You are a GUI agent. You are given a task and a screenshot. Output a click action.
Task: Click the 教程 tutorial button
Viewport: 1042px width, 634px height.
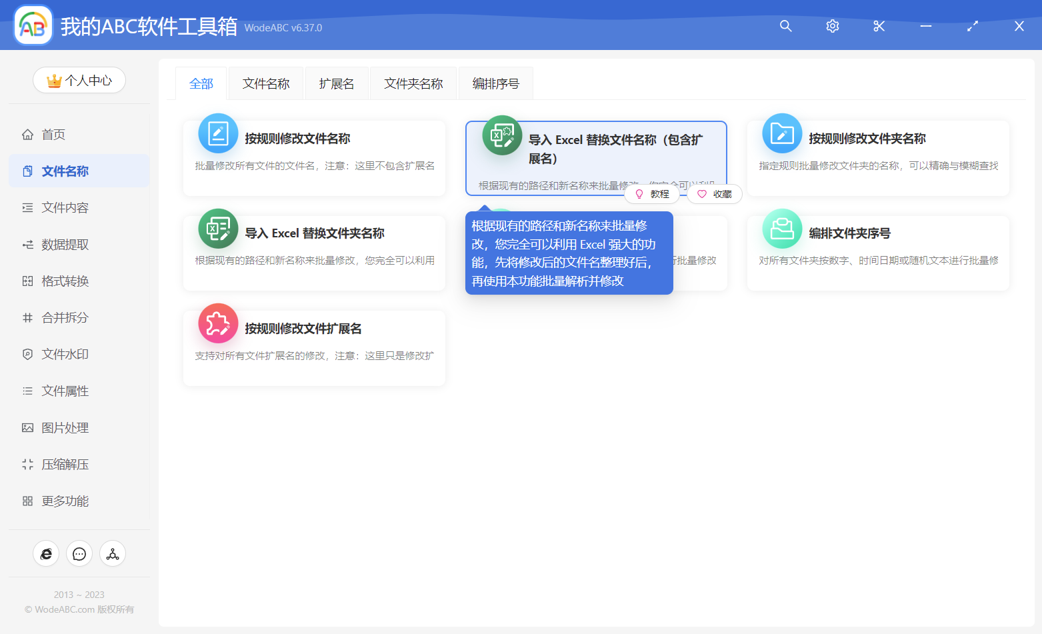pos(652,193)
